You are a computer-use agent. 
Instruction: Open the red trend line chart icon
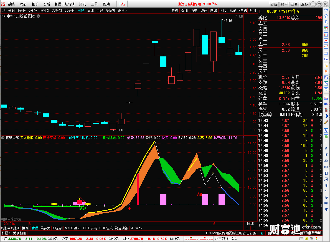(x=326, y=40)
